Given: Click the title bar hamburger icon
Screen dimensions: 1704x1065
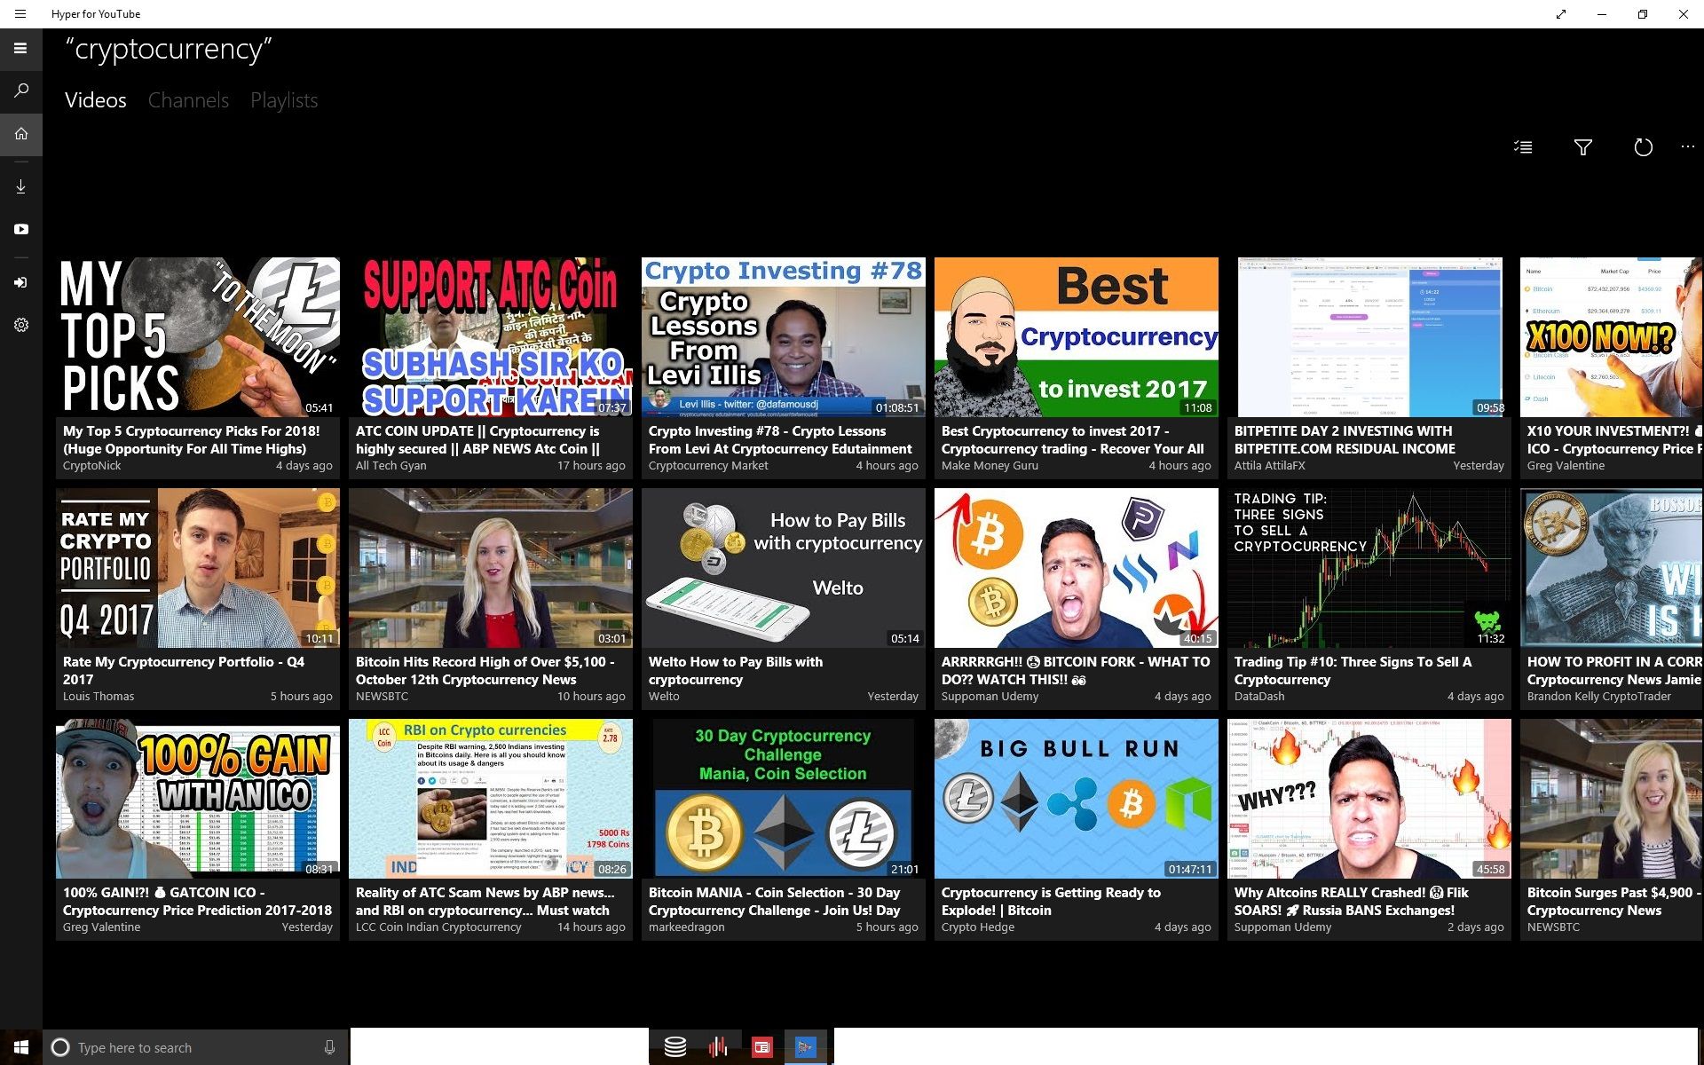Looking at the screenshot, I should pos(20,14).
